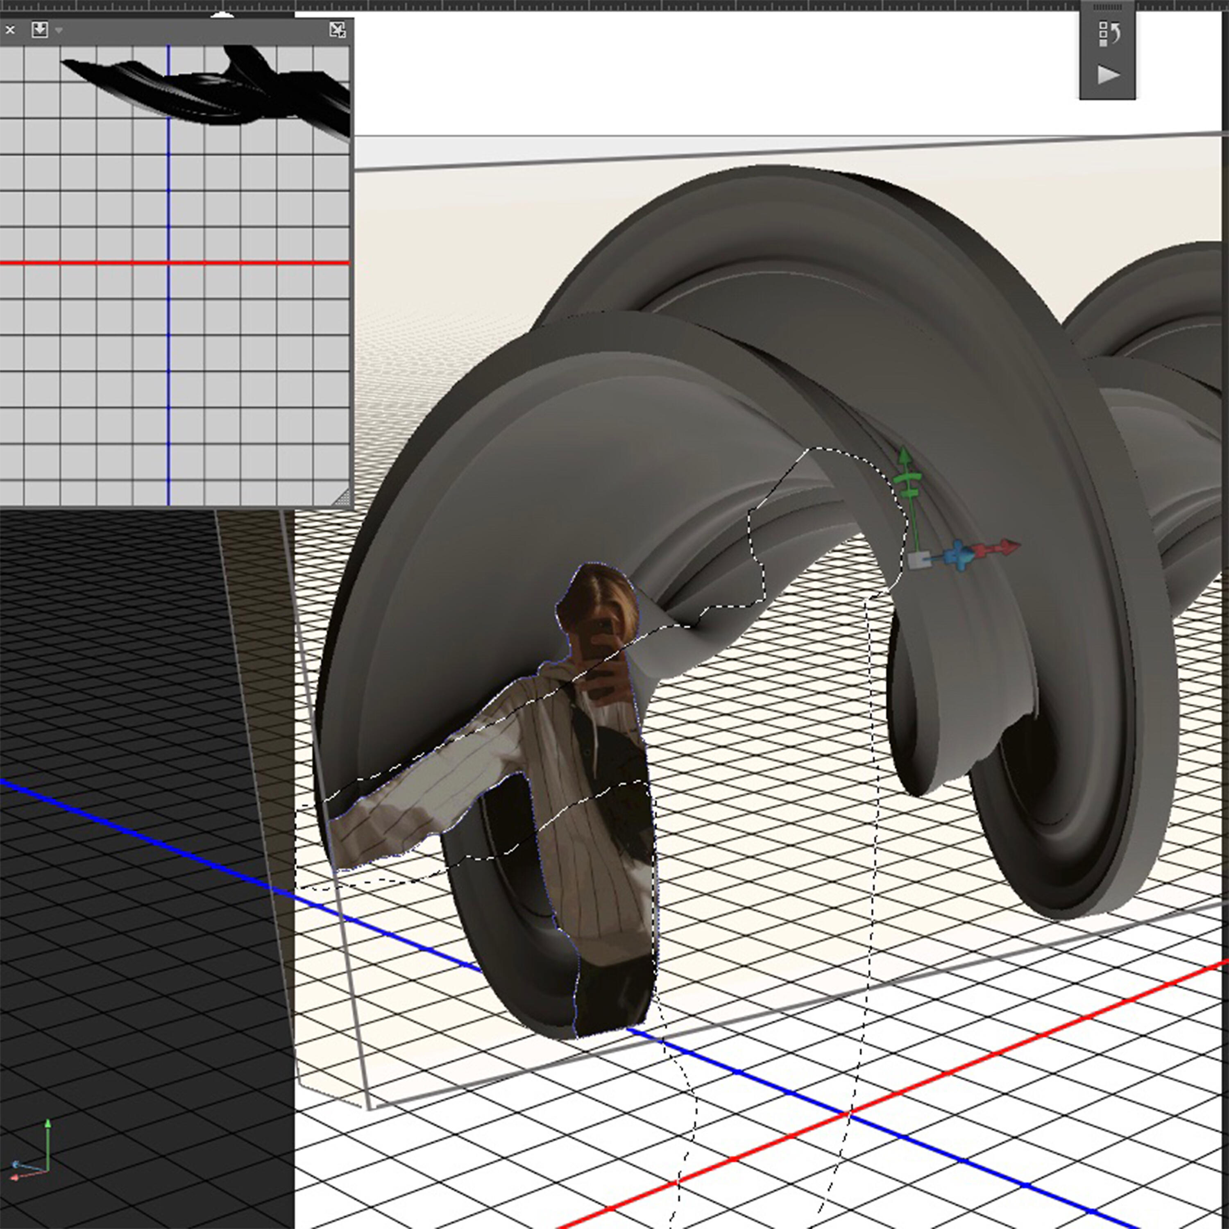Click the select-view icon in secondary view
This screenshot has height=1229, width=1229.
tap(39, 29)
